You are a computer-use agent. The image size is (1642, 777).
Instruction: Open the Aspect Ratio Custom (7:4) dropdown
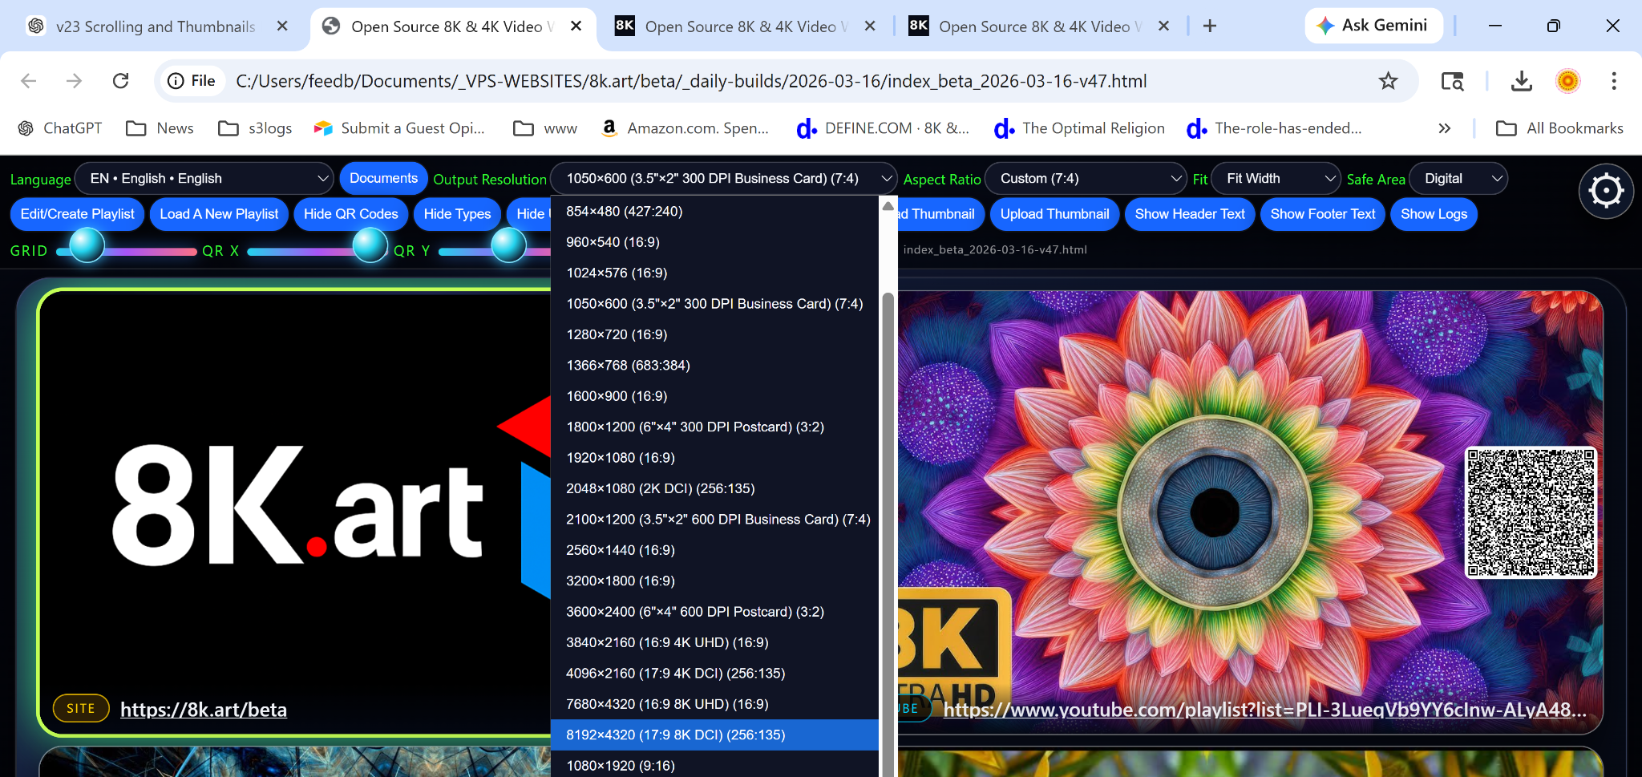coord(1085,179)
